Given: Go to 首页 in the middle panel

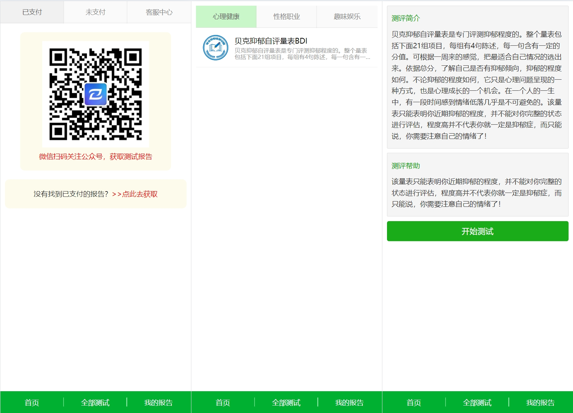Looking at the screenshot, I should coord(223,403).
